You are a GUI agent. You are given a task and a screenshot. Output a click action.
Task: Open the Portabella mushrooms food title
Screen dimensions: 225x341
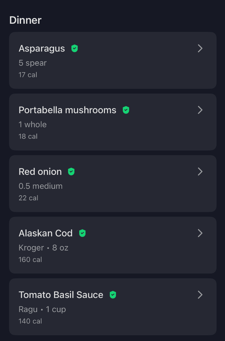(x=67, y=110)
